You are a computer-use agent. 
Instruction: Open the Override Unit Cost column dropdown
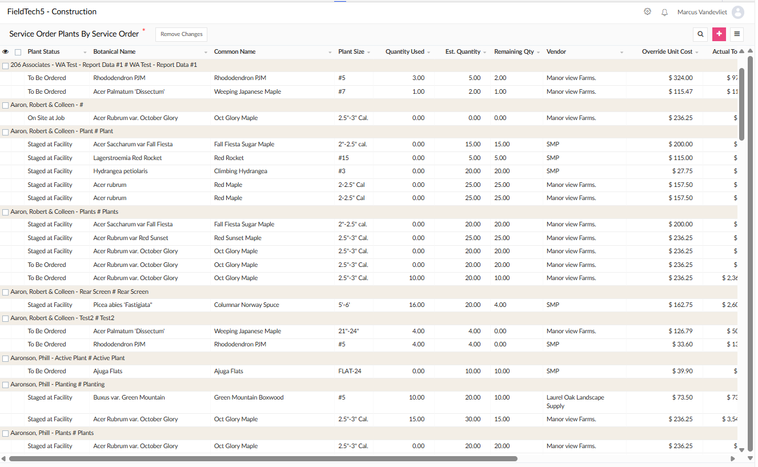(x=697, y=53)
